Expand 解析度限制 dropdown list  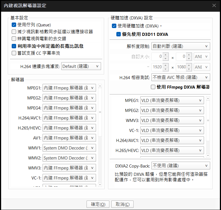point(181,46)
